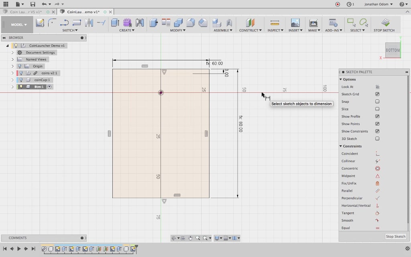This screenshot has width=411, height=257.
Task: Turn on the 3D Sketch checkbox
Action: click(x=377, y=139)
